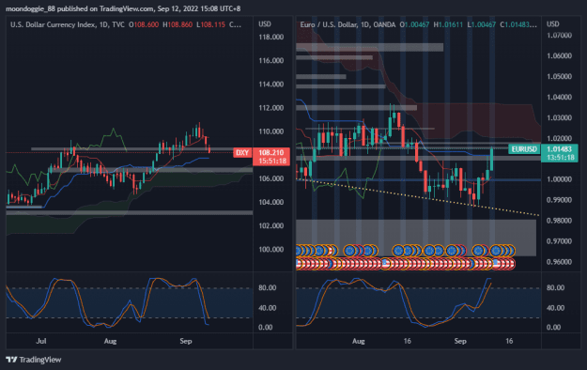Click the 104.000 price axis label

[271, 202]
